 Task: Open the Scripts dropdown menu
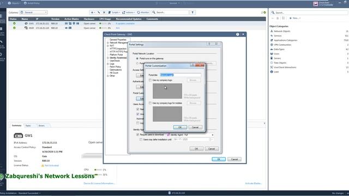(114, 13)
